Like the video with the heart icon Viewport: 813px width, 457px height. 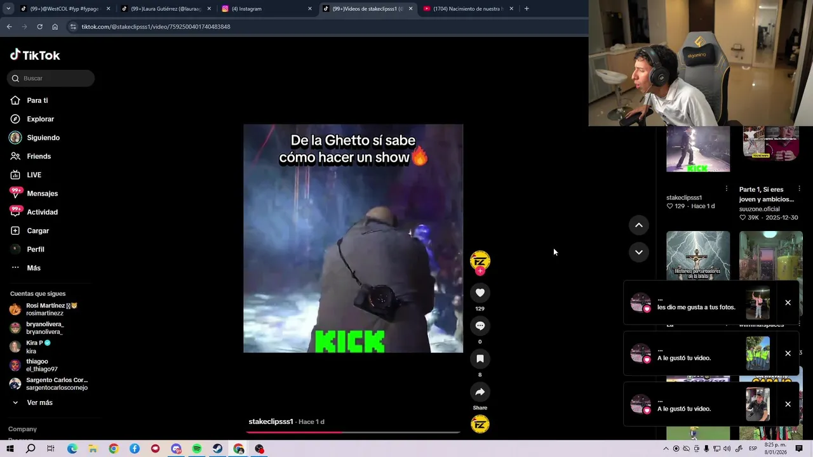tap(480, 293)
